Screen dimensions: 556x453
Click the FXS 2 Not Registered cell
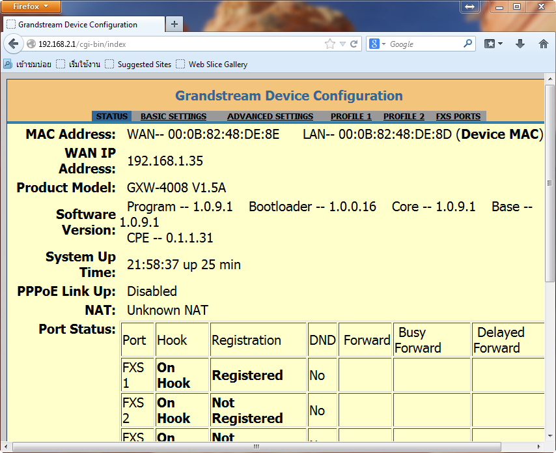click(x=258, y=411)
